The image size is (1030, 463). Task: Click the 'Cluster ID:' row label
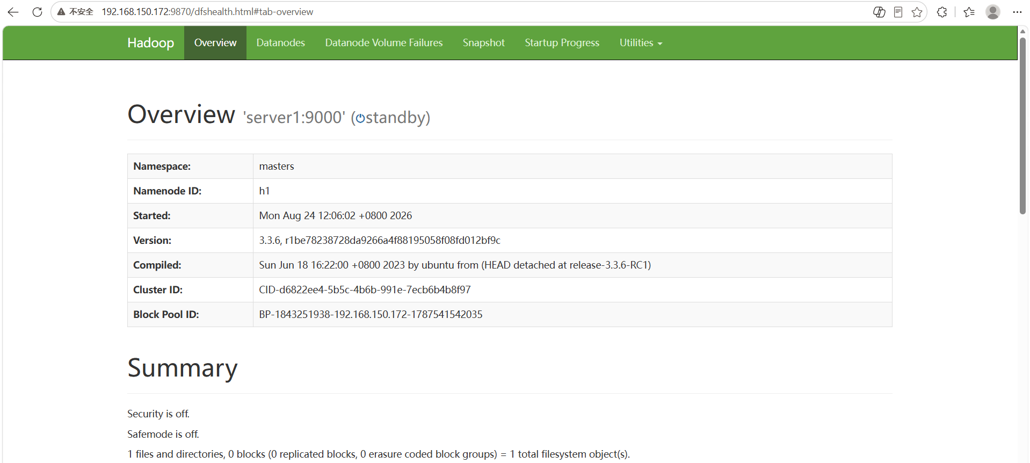click(x=158, y=290)
